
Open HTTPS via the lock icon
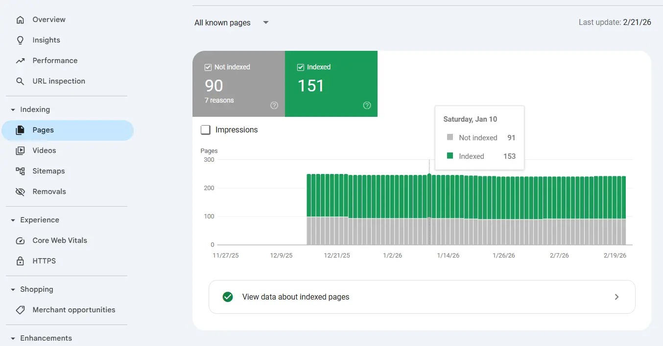click(20, 260)
